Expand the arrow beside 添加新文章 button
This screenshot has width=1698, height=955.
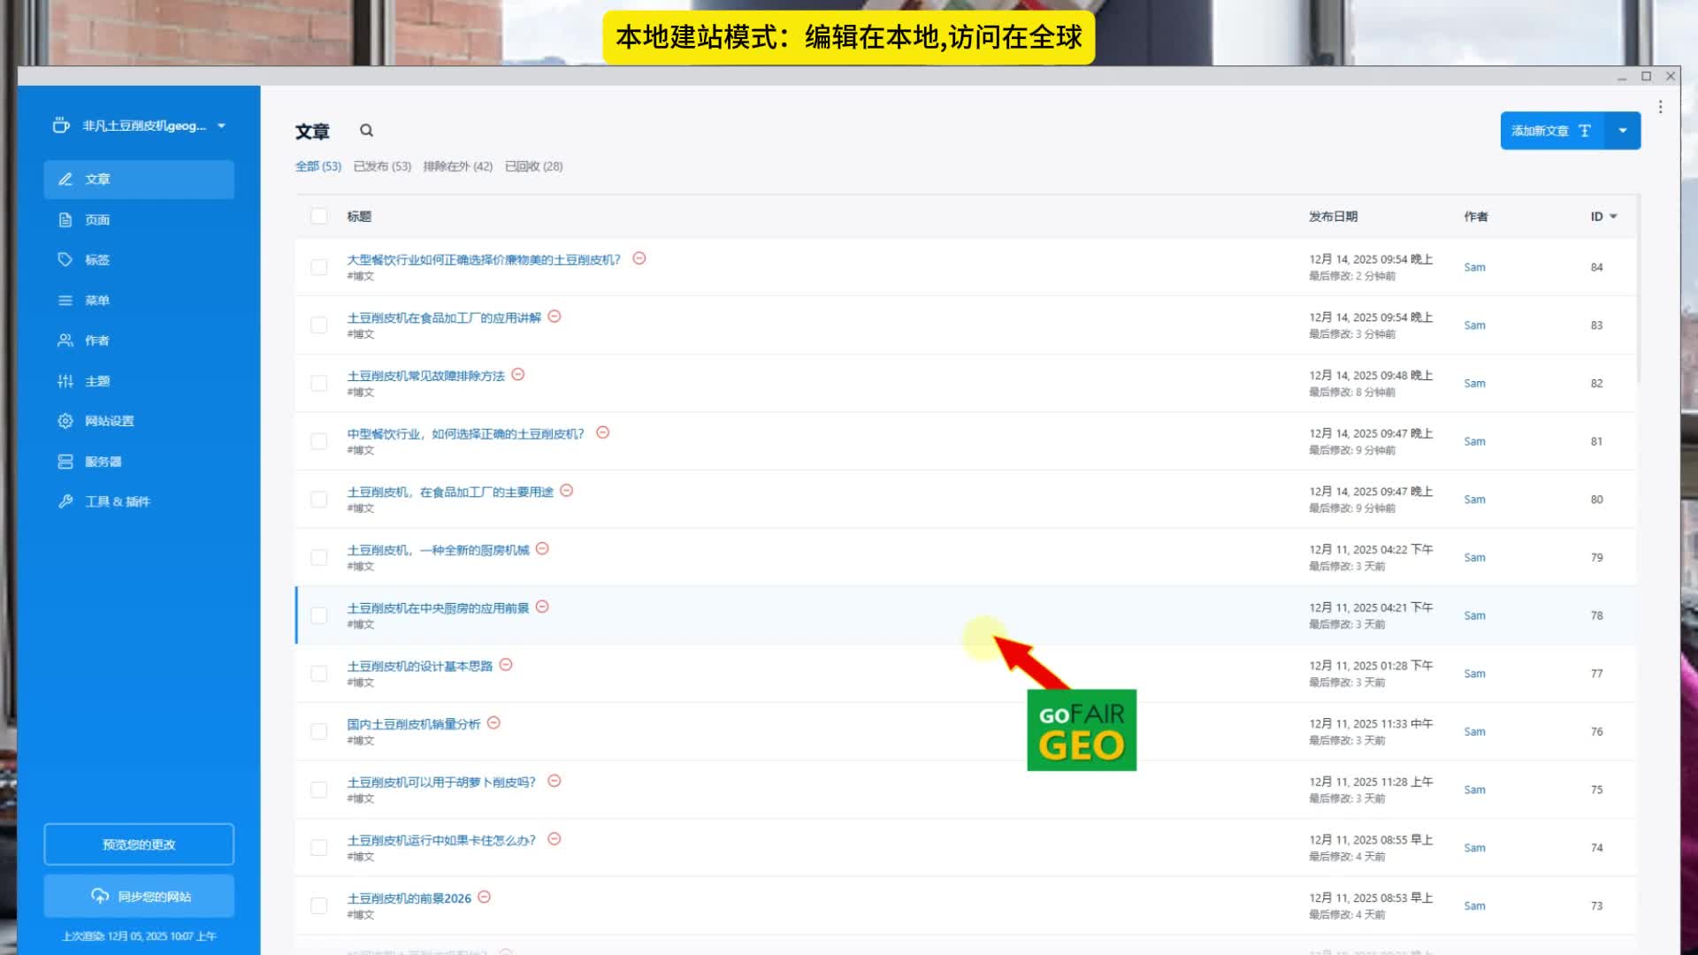point(1622,131)
